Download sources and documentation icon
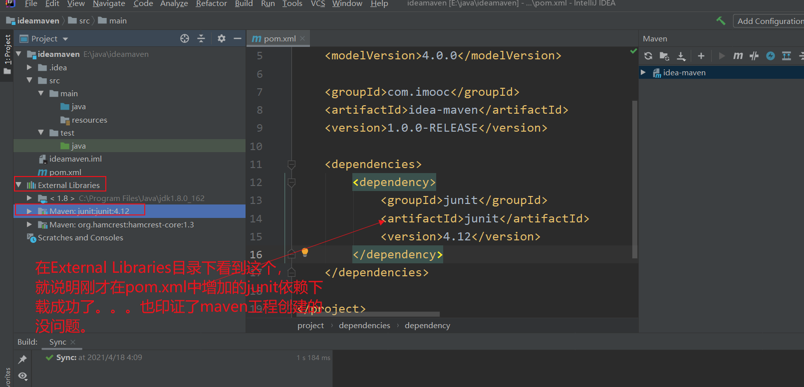The height and width of the screenshot is (387, 804). point(681,56)
